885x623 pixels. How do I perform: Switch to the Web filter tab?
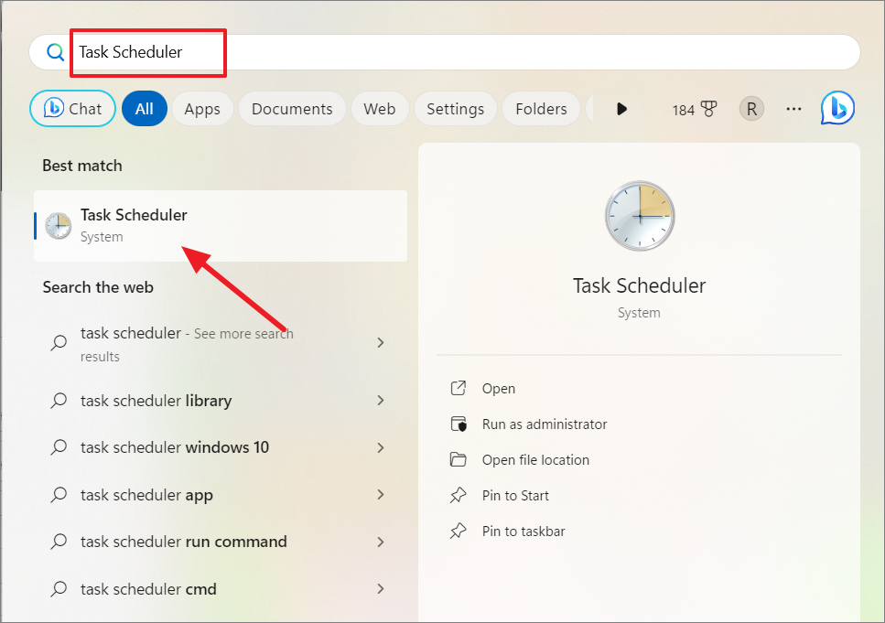(x=379, y=108)
